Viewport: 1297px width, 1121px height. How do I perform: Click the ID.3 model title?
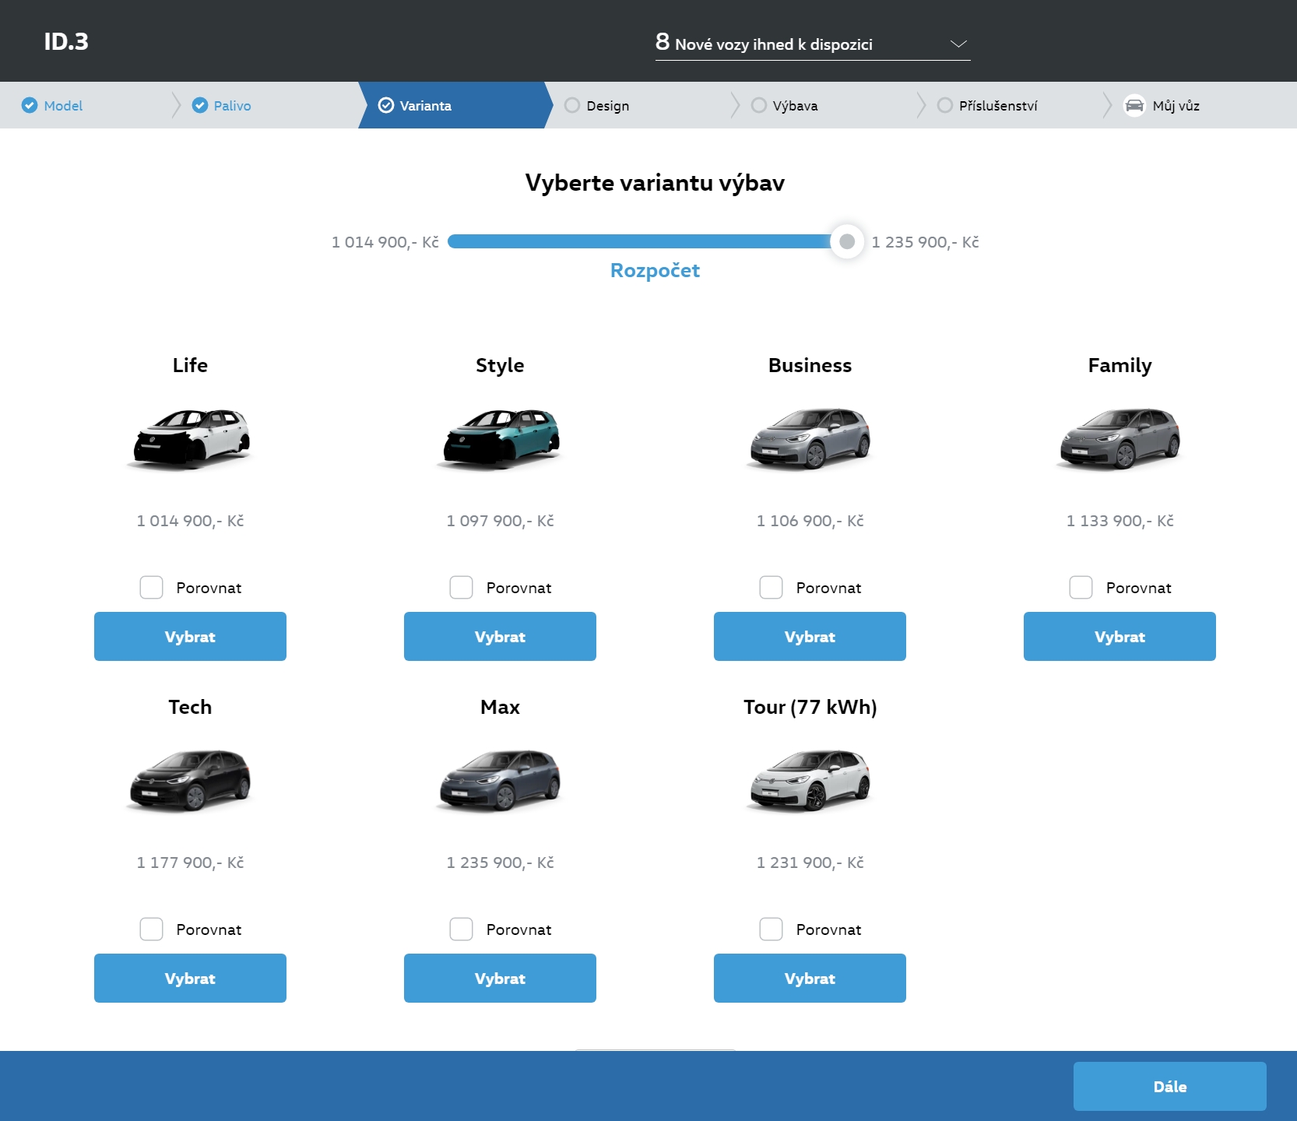66,41
